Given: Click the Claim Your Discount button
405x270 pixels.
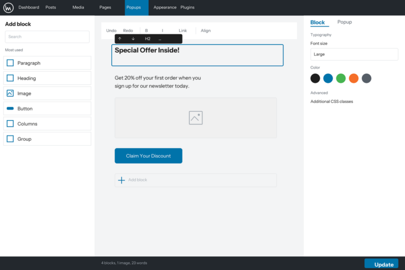Looking at the screenshot, I should click(x=149, y=156).
